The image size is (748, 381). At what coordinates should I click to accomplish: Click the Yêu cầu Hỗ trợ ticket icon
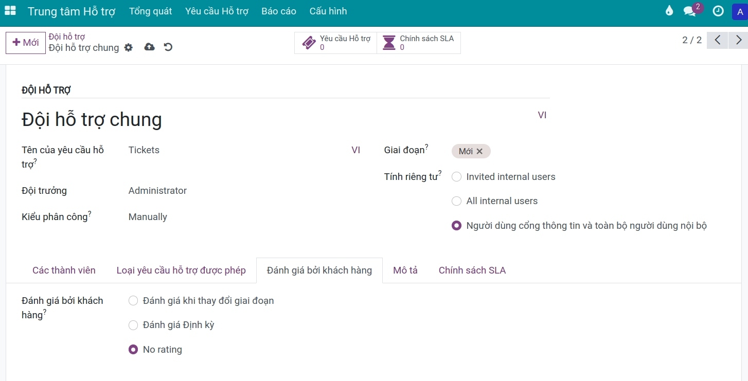(x=309, y=43)
